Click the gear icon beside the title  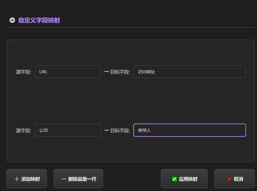[12, 20]
